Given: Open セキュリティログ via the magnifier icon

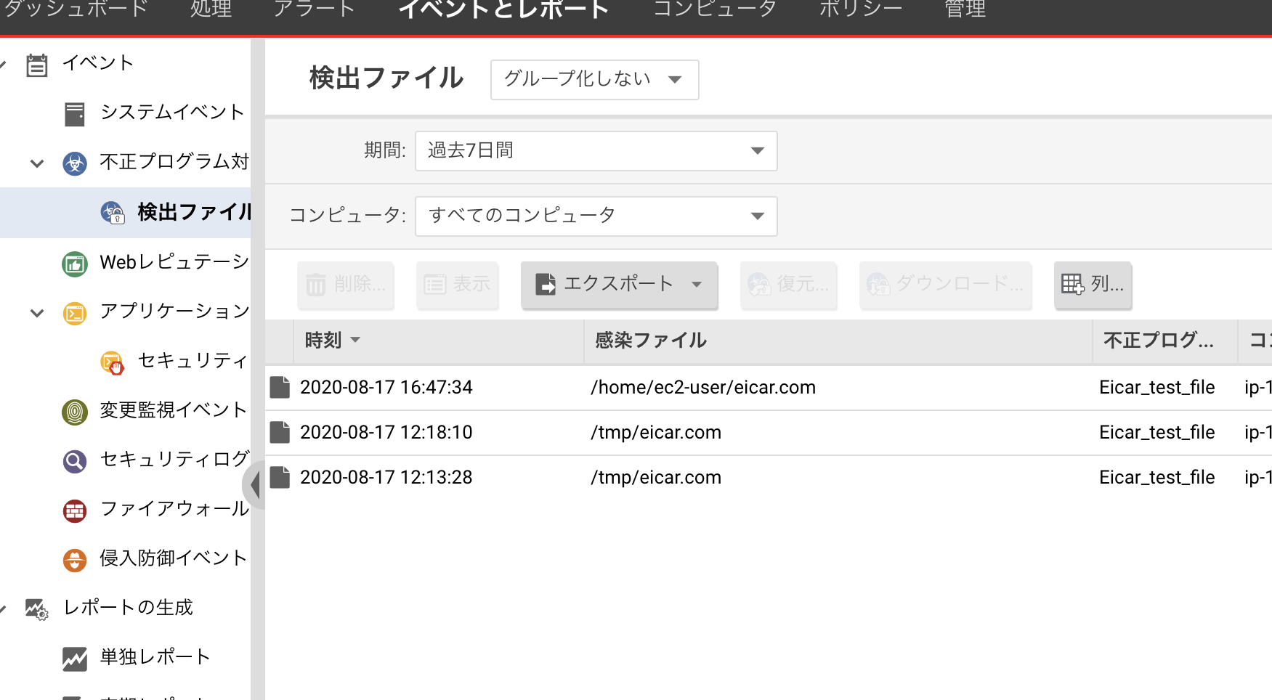Looking at the screenshot, I should click(75, 460).
